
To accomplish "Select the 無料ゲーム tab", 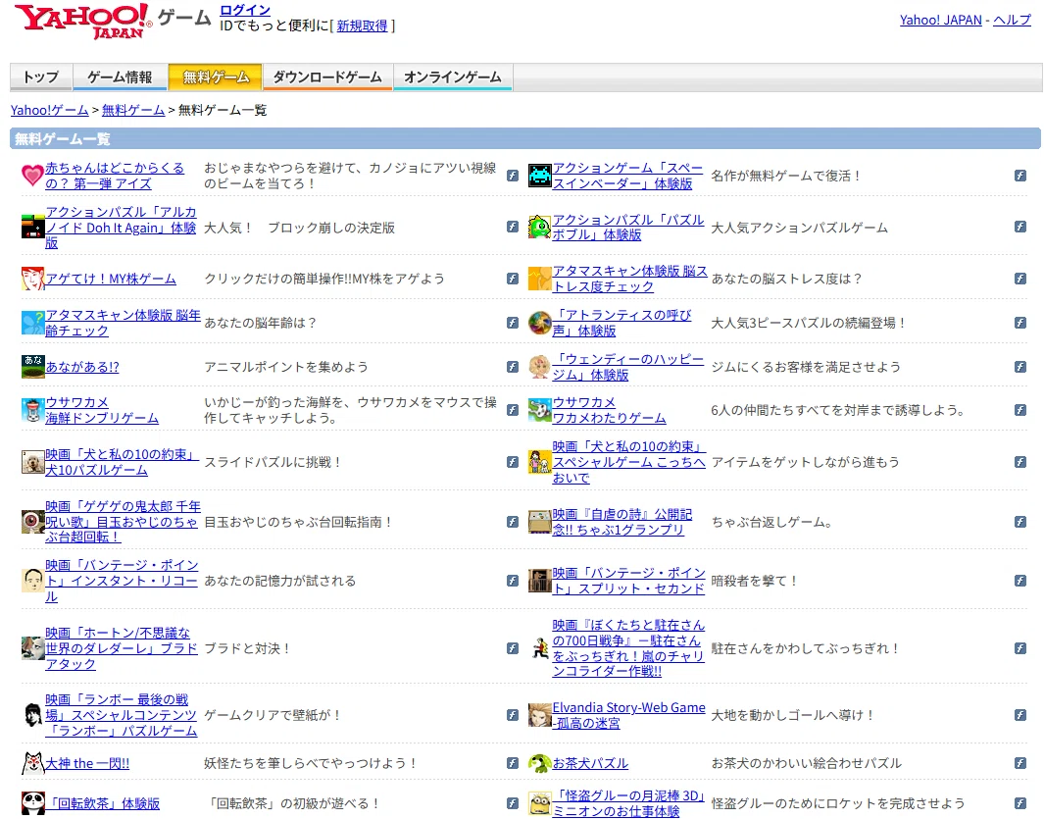I will pyautogui.click(x=216, y=77).
